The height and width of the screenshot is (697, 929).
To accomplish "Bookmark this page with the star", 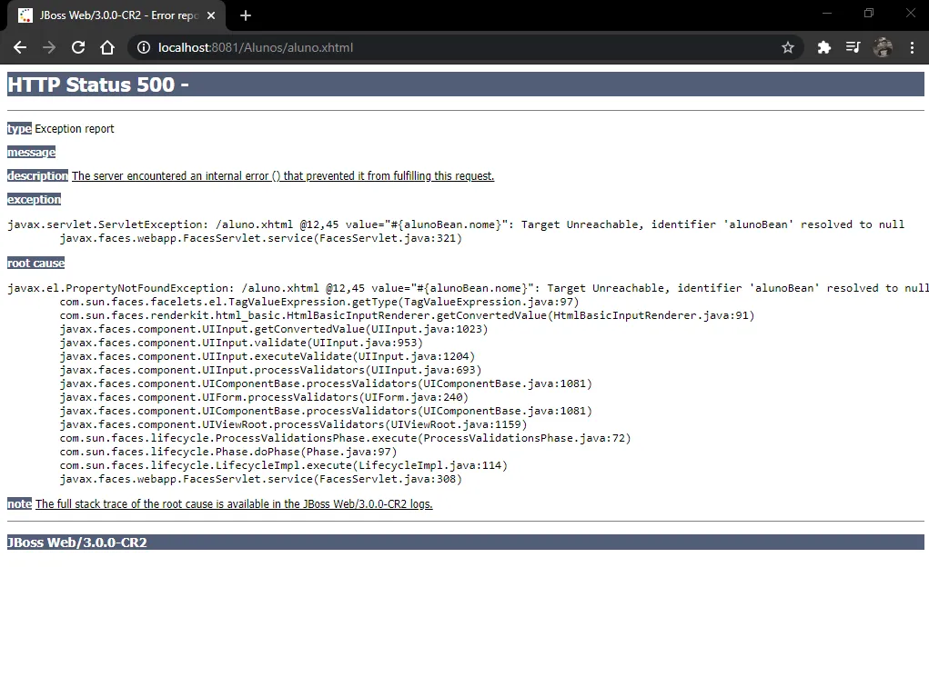I will coord(787,47).
